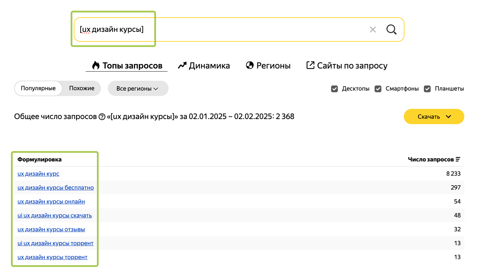Uncheck the Десктопы checkbox
The height and width of the screenshot is (271, 500).
tap(334, 89)
